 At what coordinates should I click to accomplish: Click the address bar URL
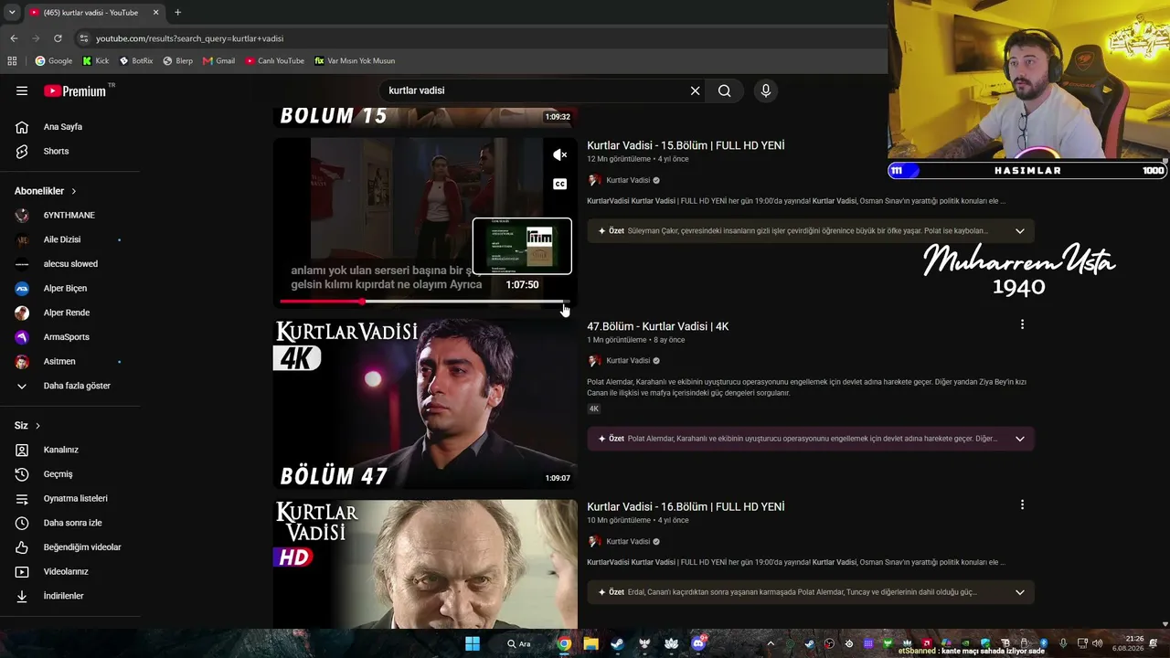click(190, 38)
